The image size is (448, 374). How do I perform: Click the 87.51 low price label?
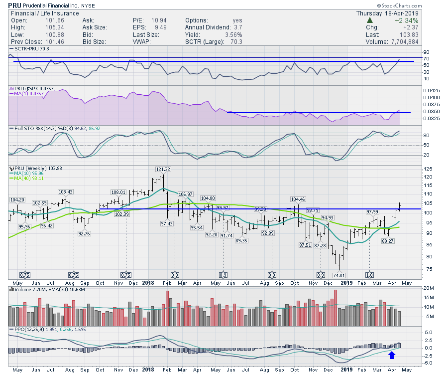305,245
